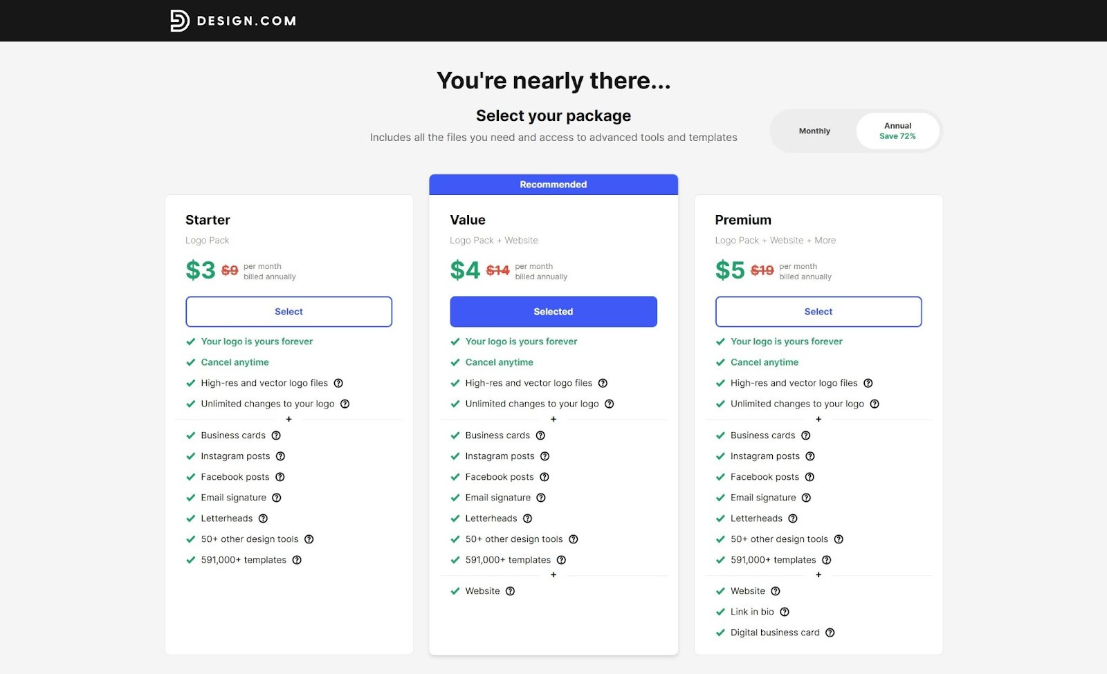This screenshot has width=1107, height=674.
Task: Click the Design.com logo in header
Action: [233, 21]
